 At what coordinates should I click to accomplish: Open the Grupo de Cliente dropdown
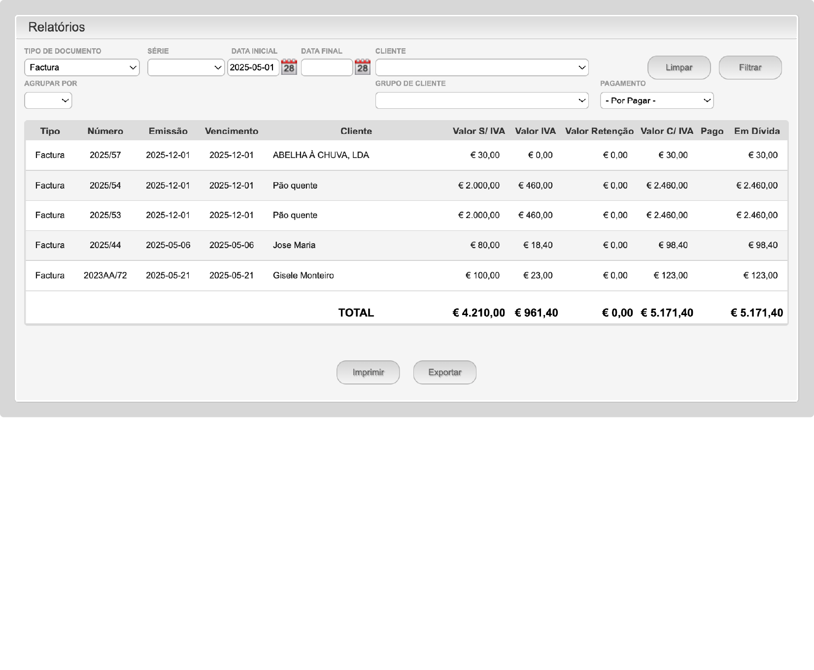click(x=481, y=100)
